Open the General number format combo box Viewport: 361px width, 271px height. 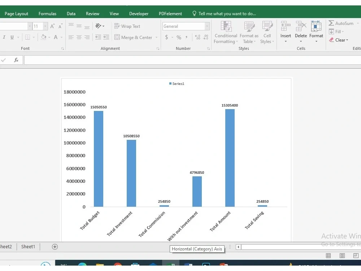[x=186, y=26]
